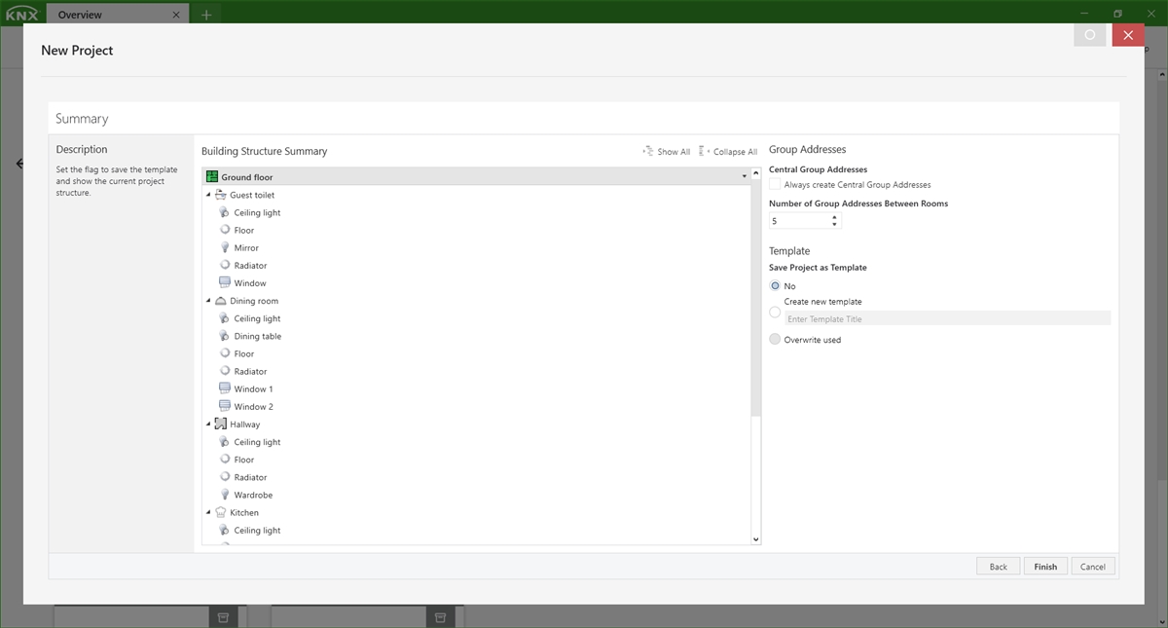
Task: Click the Radiator icon under Hallway
Action: tap(224, 476)
